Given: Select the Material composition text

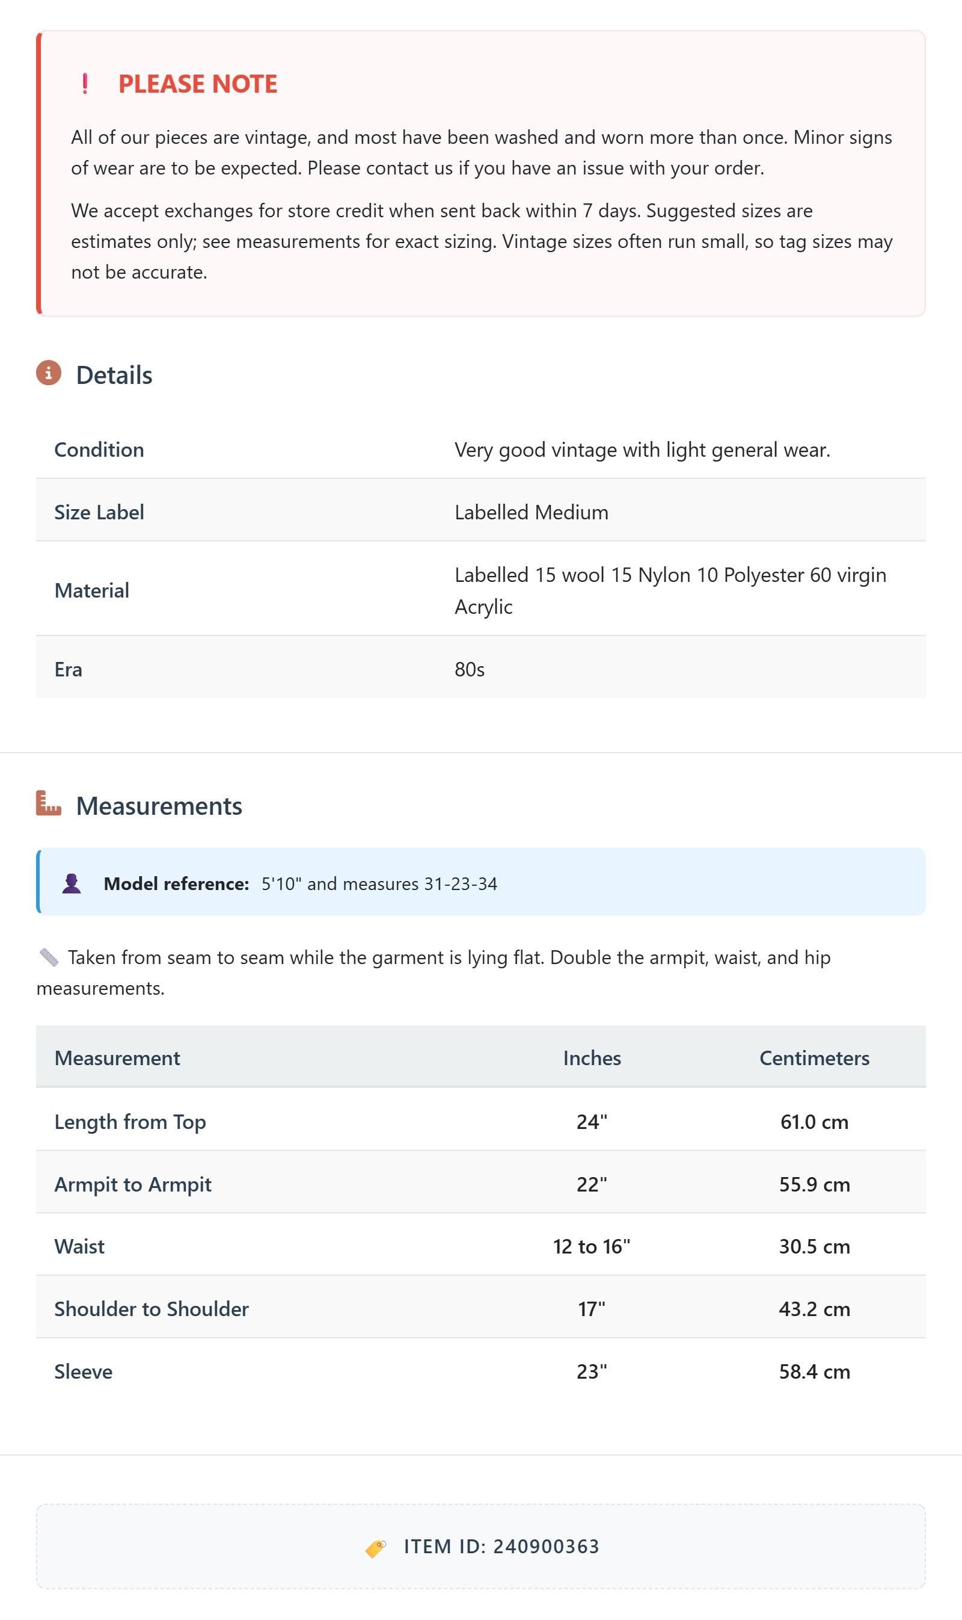Looking at the screenshot, I should [x=670, y=590].
